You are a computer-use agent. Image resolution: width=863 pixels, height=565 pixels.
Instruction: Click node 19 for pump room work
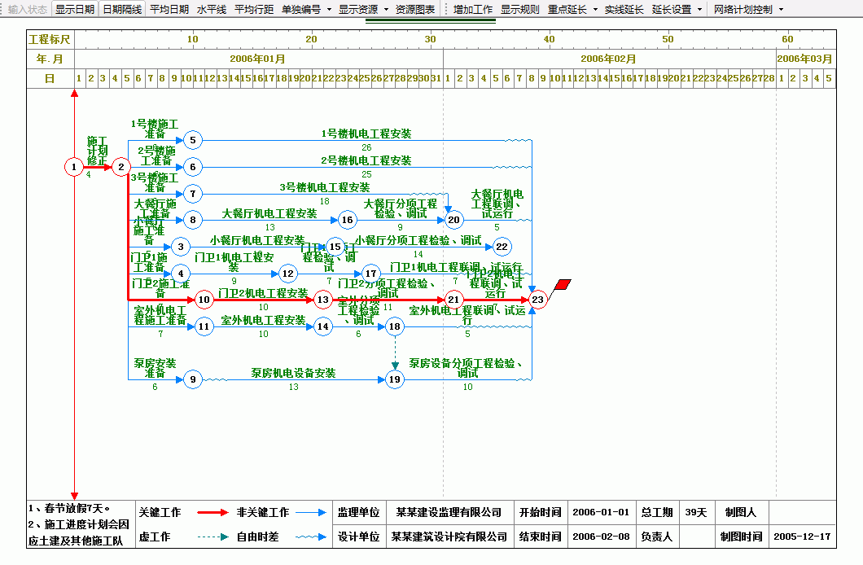395,379
